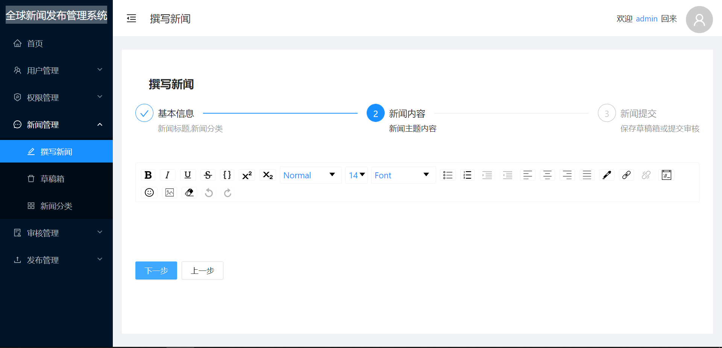This screenshot has width=722, height=348.
Task: Open the text color picker
Action: pos(607,175)
